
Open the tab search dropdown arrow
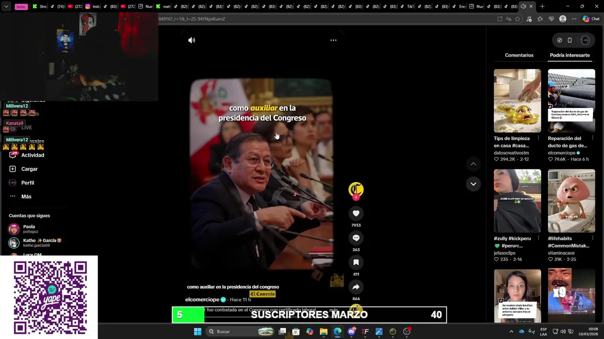(x=6, y=7)
